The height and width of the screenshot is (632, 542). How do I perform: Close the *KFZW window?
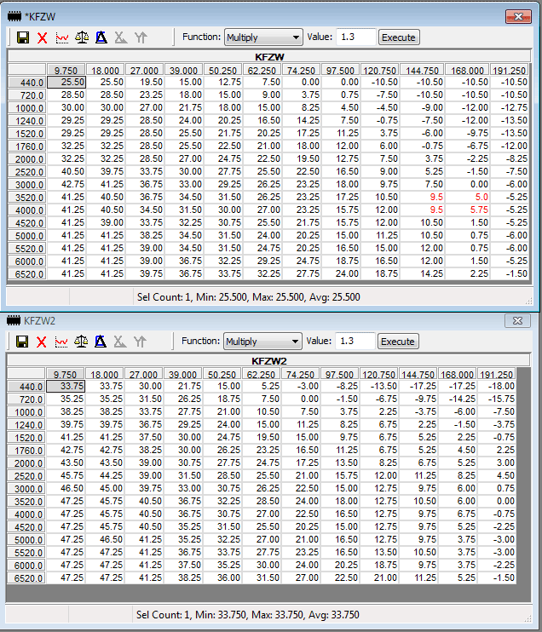point(518,16)
